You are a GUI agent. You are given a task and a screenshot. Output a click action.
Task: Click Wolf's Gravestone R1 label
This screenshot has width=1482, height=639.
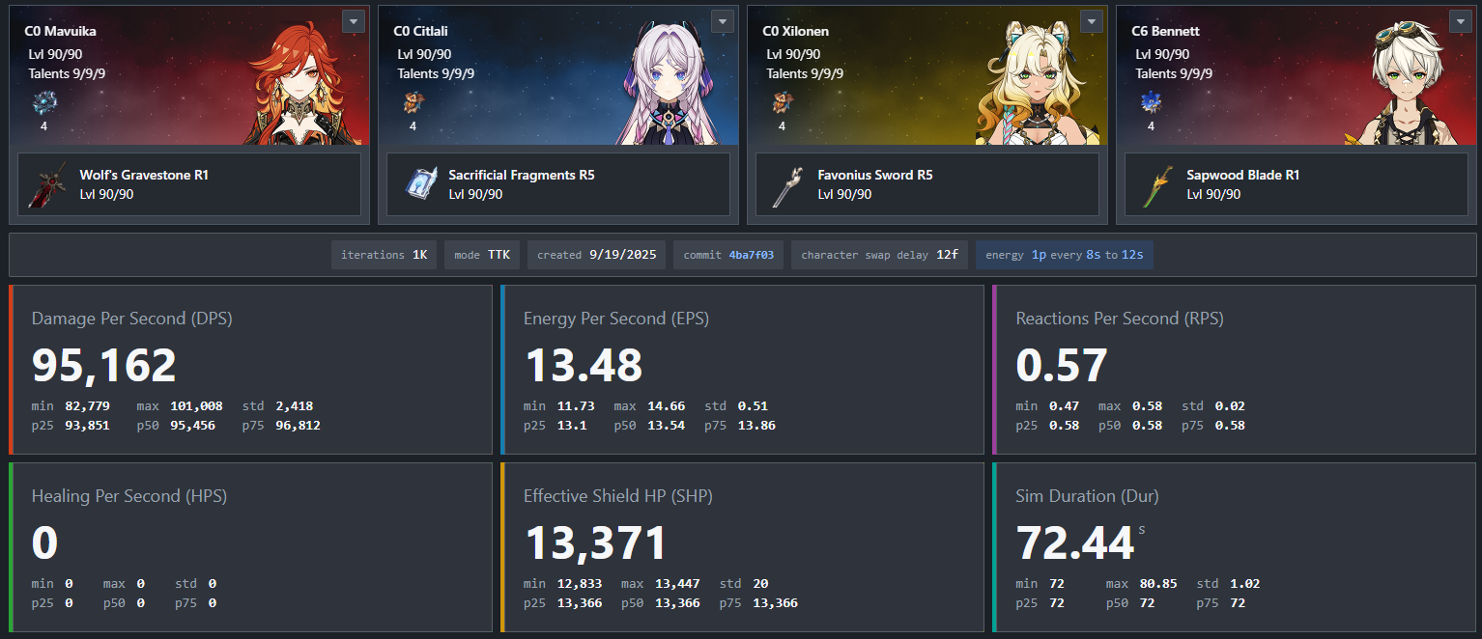pos(144,176)
